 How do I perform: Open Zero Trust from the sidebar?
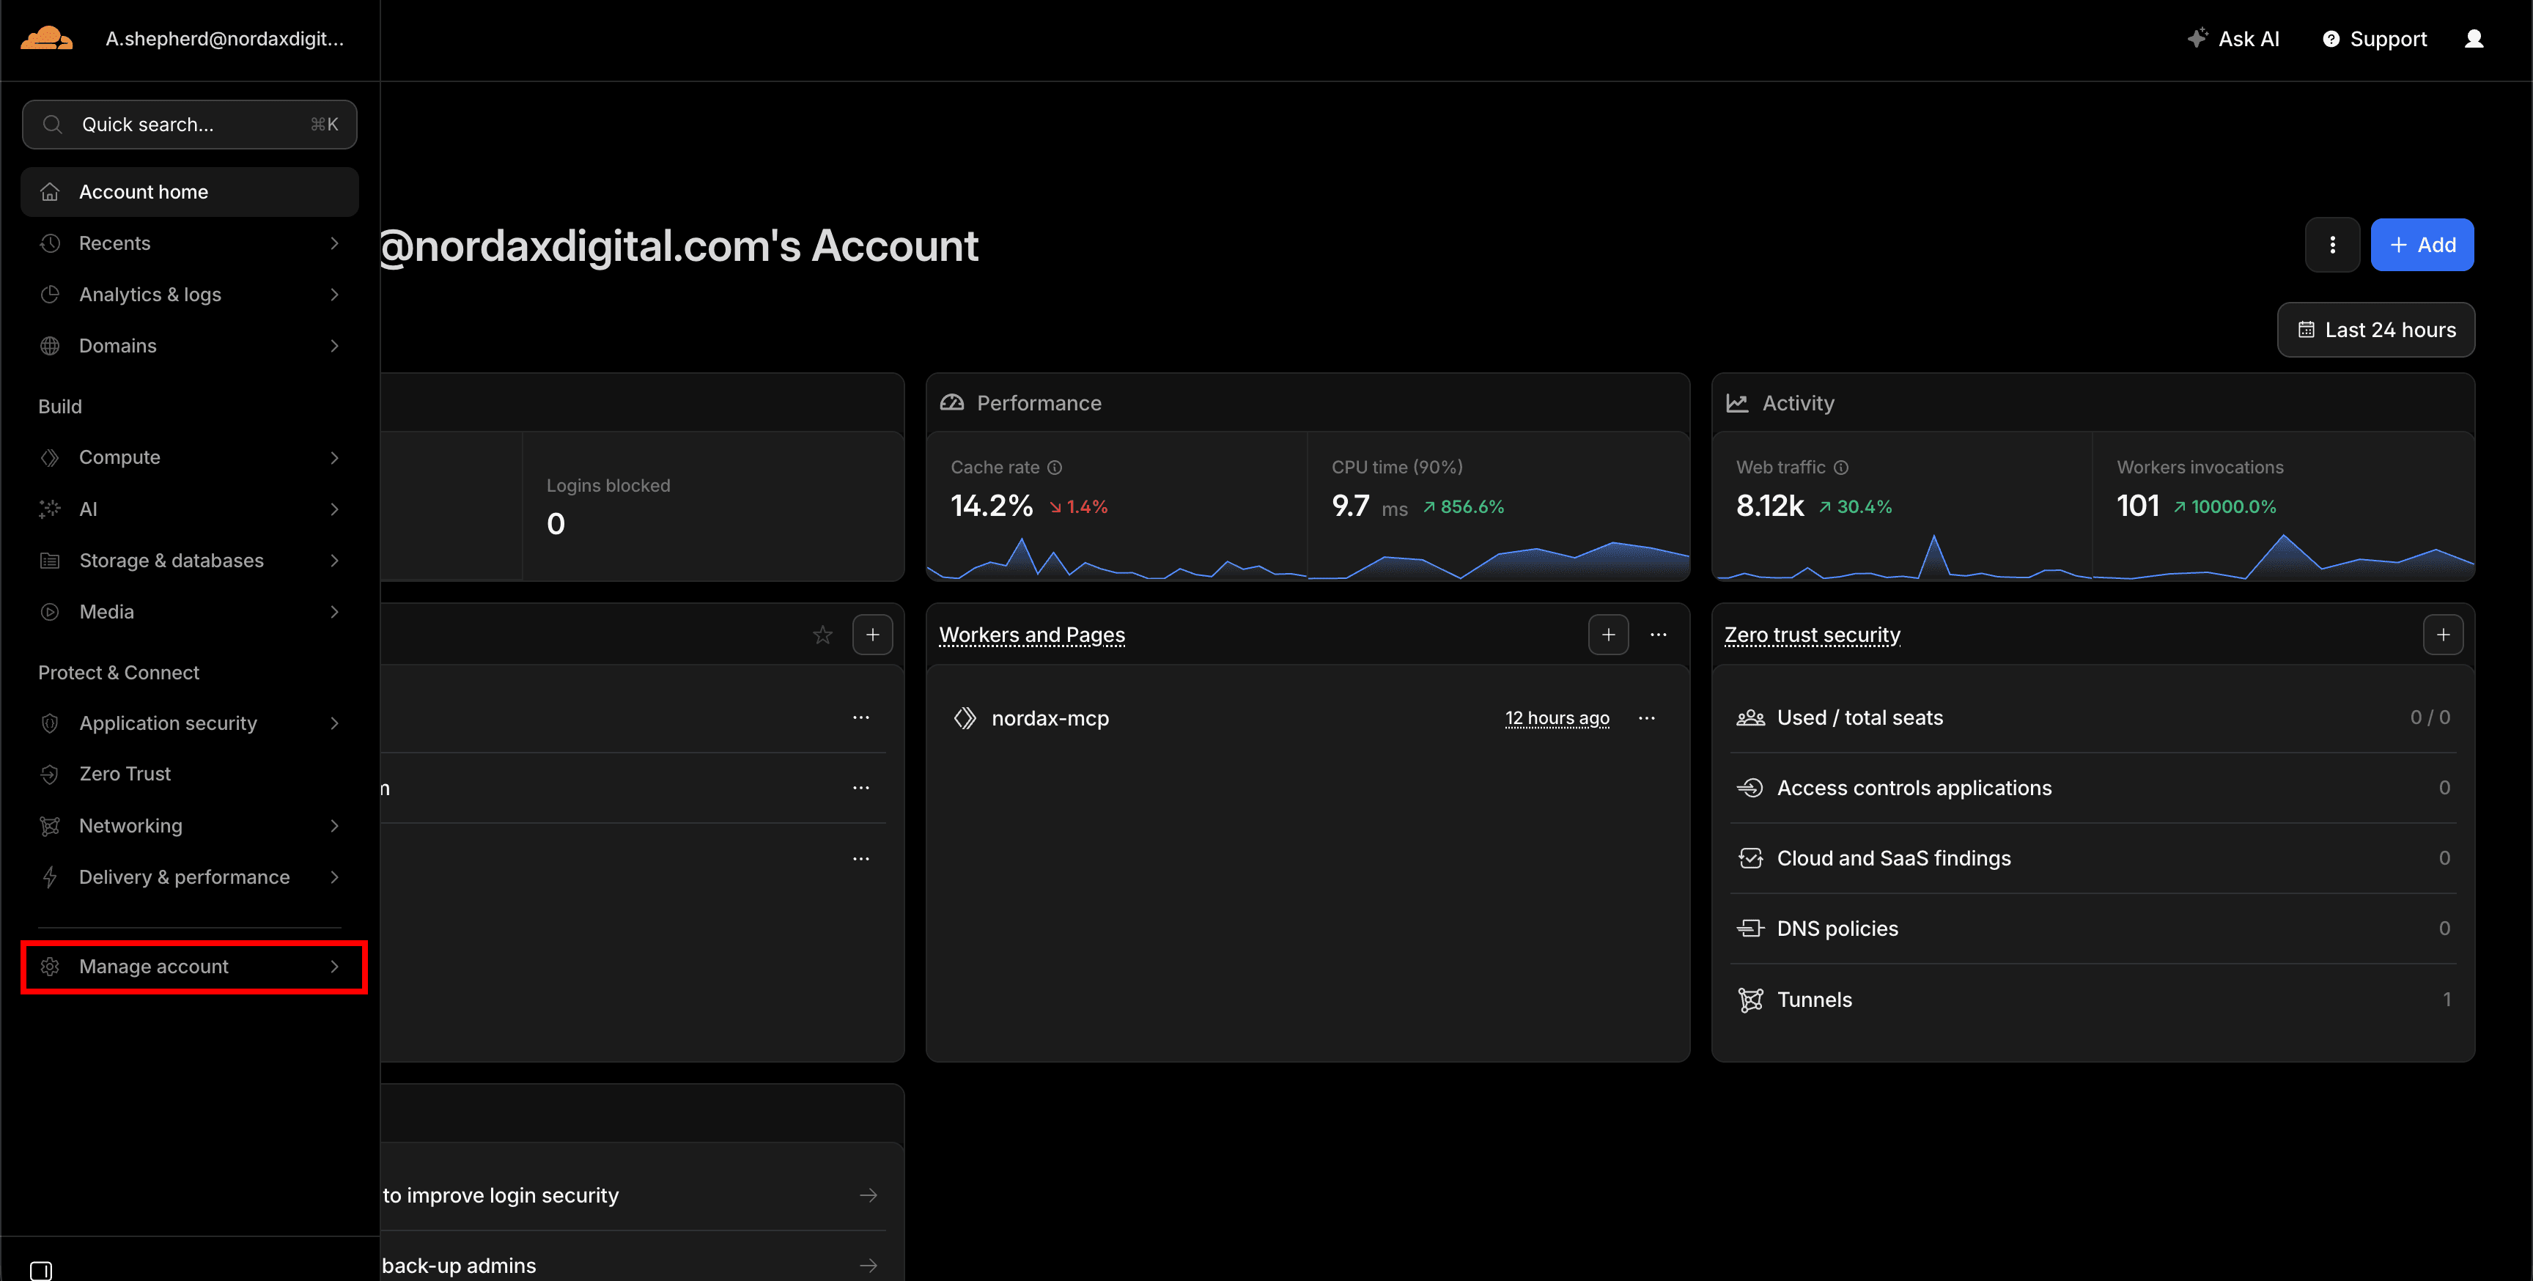point(125,774)
